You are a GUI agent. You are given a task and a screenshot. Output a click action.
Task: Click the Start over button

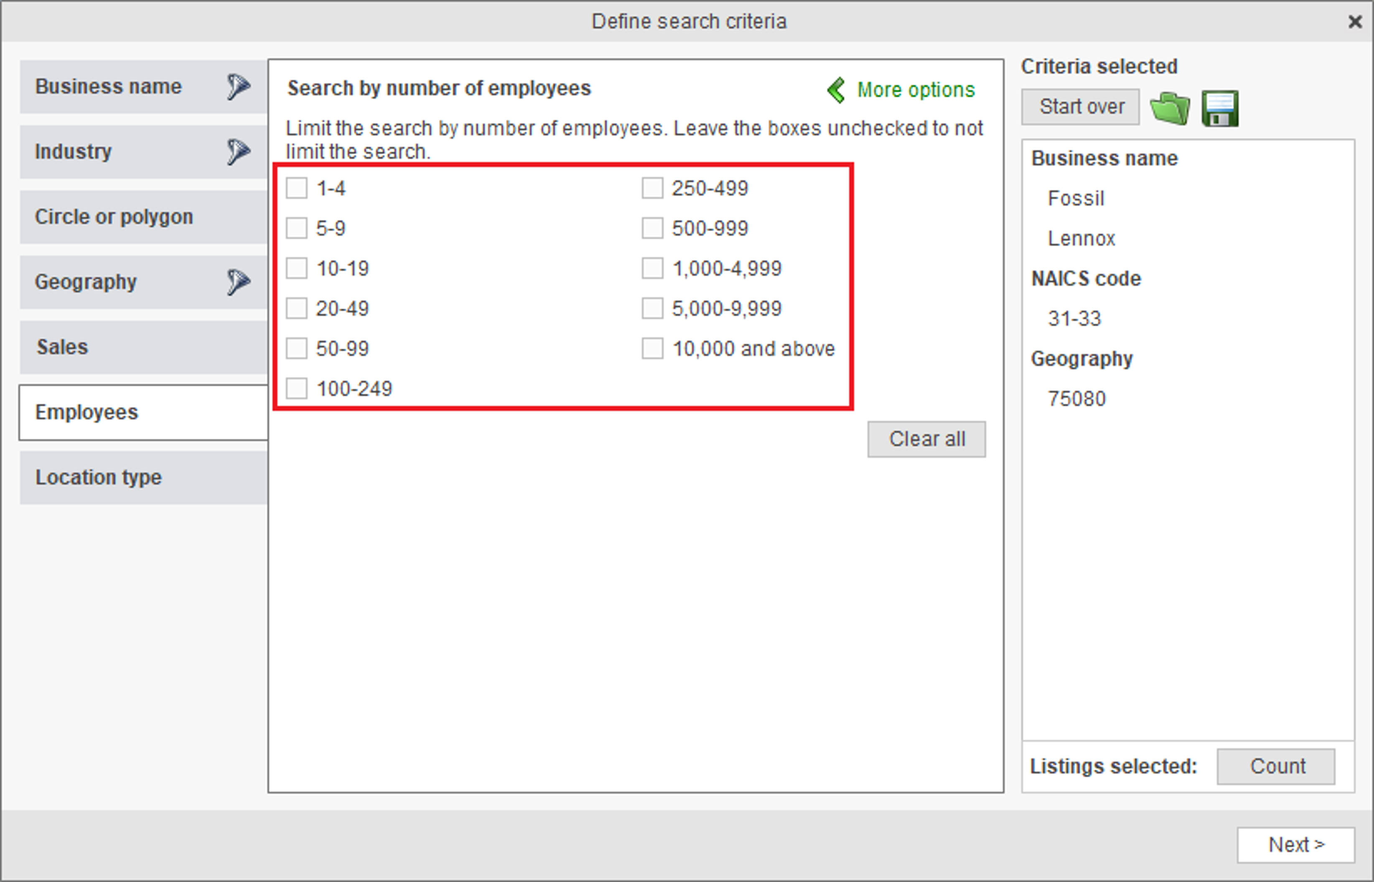coord(1080,106)
